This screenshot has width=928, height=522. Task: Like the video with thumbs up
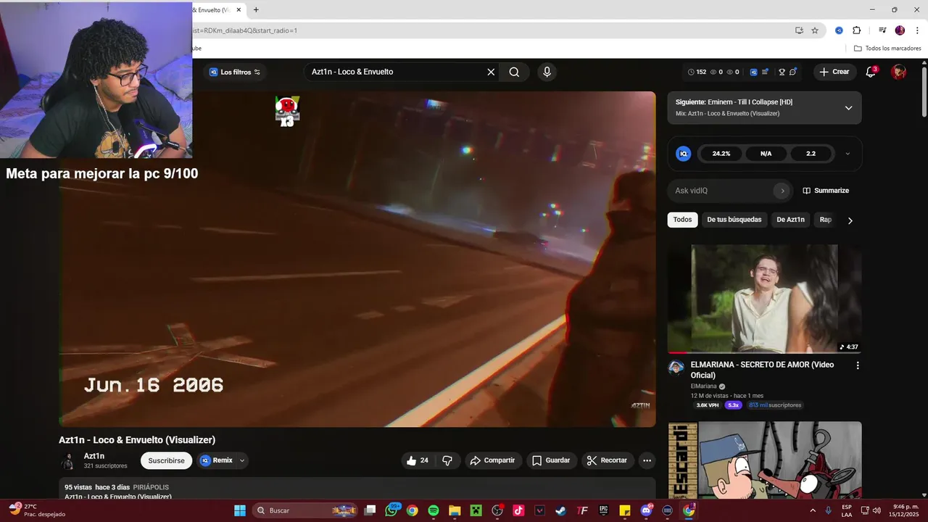point(418,460)
